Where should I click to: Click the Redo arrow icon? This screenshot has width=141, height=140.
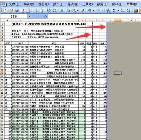pos(98,11)
